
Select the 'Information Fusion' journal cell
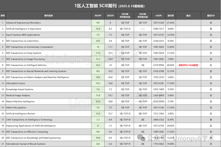pyautogui.click(x=48, y=83)
